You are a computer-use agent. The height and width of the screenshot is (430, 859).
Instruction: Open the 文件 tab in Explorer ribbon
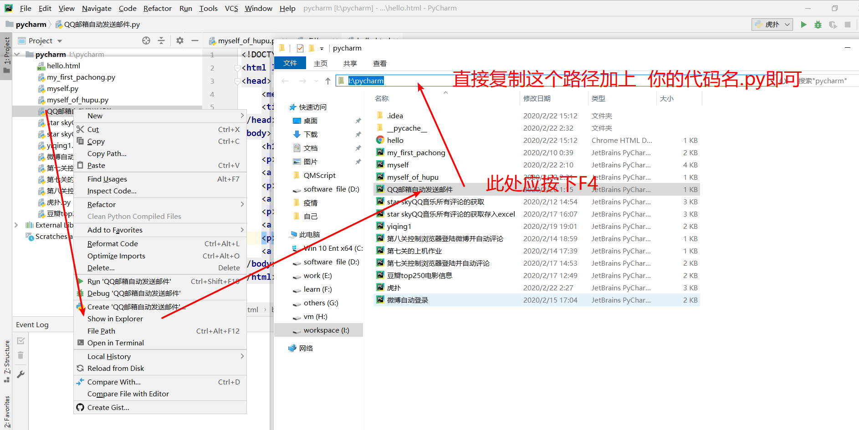tap(290, 63)
